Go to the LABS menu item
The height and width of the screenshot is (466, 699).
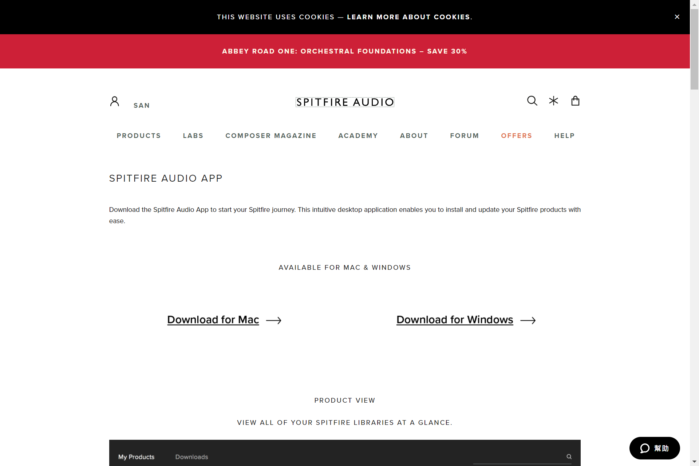pyautogui.click(x=193, y=136)
